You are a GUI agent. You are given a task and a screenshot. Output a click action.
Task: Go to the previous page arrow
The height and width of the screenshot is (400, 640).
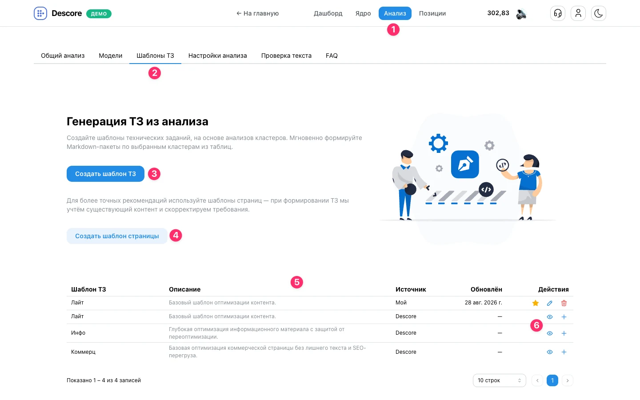tap(537, 380)
